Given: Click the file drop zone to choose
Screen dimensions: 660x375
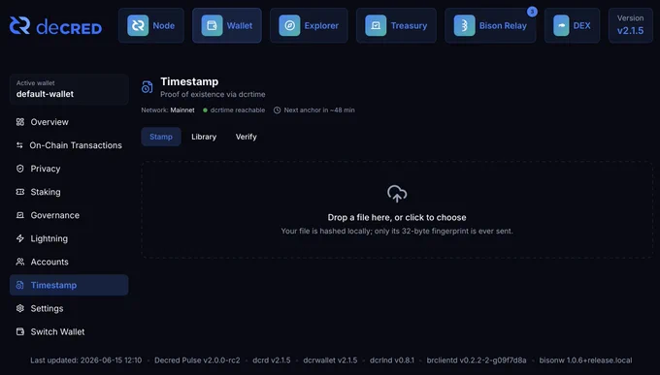Looking at the screenshot, I should [x=397, y=209].
